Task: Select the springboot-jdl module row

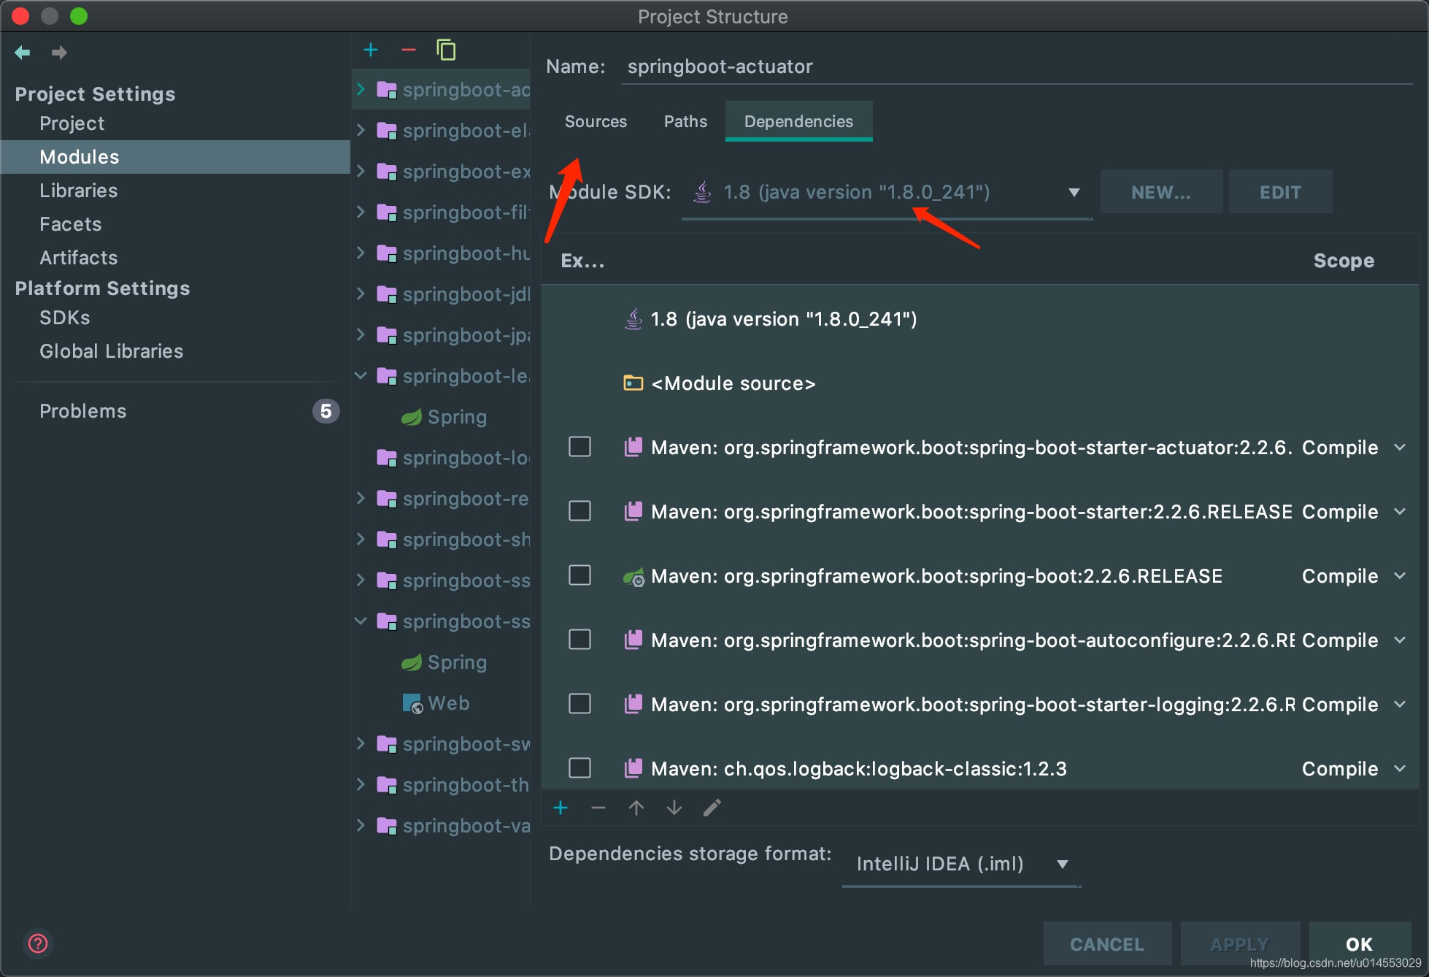Action: (442, 294)
